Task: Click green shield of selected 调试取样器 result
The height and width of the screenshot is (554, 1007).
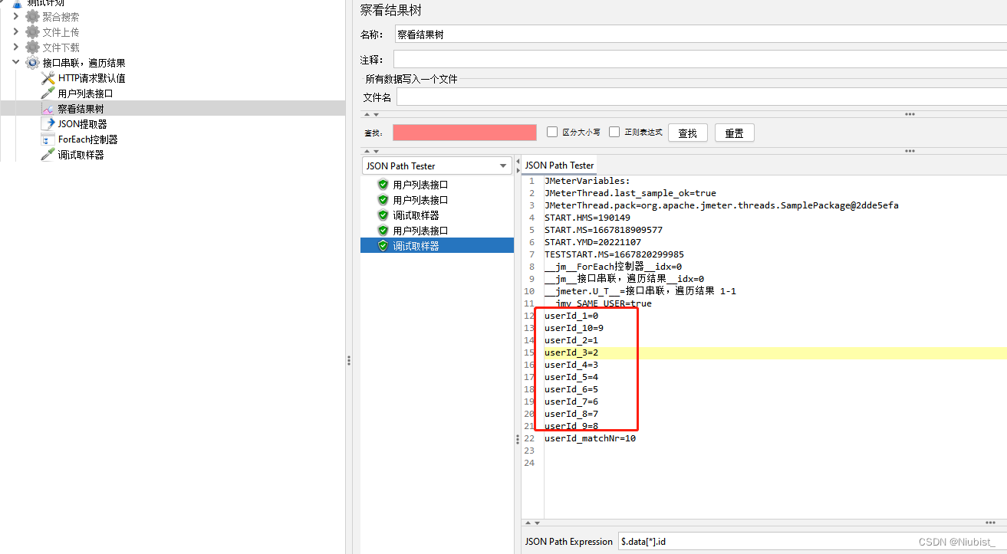Action: [383, 246]
